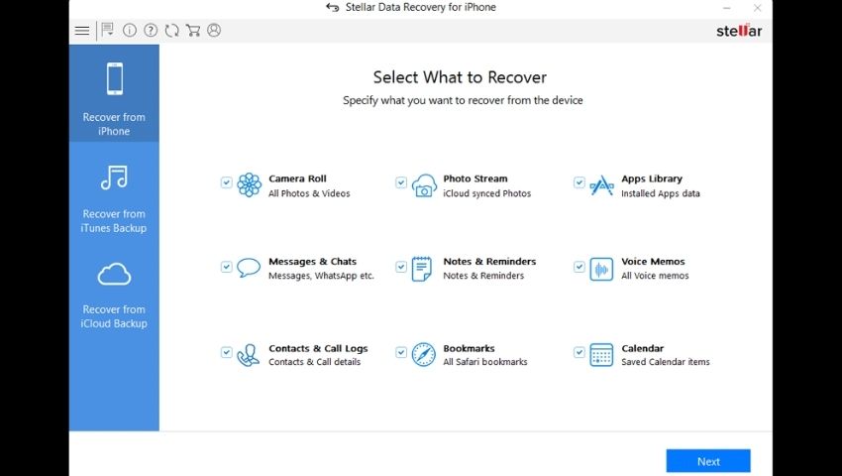Click the "Camera Roll" label
Screen dimensions: 842x476
(x=297, y=178)
